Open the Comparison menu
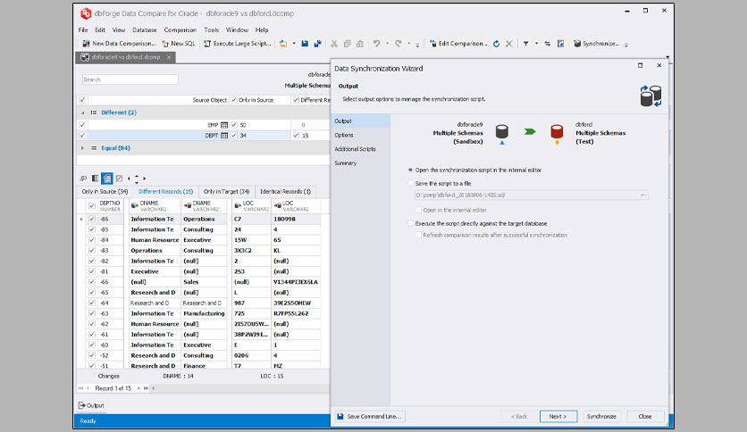 (x=180, y=29)
